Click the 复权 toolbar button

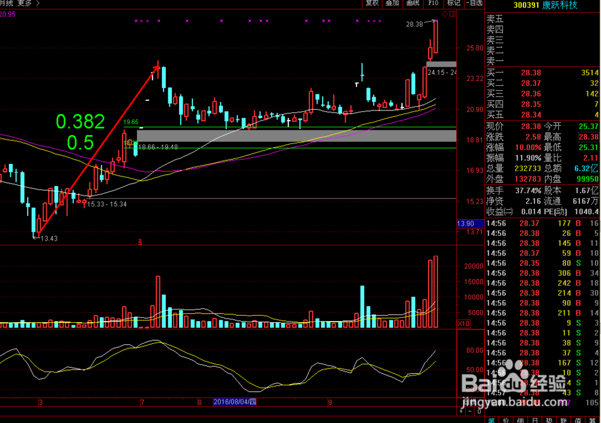(x=372, y=3)
